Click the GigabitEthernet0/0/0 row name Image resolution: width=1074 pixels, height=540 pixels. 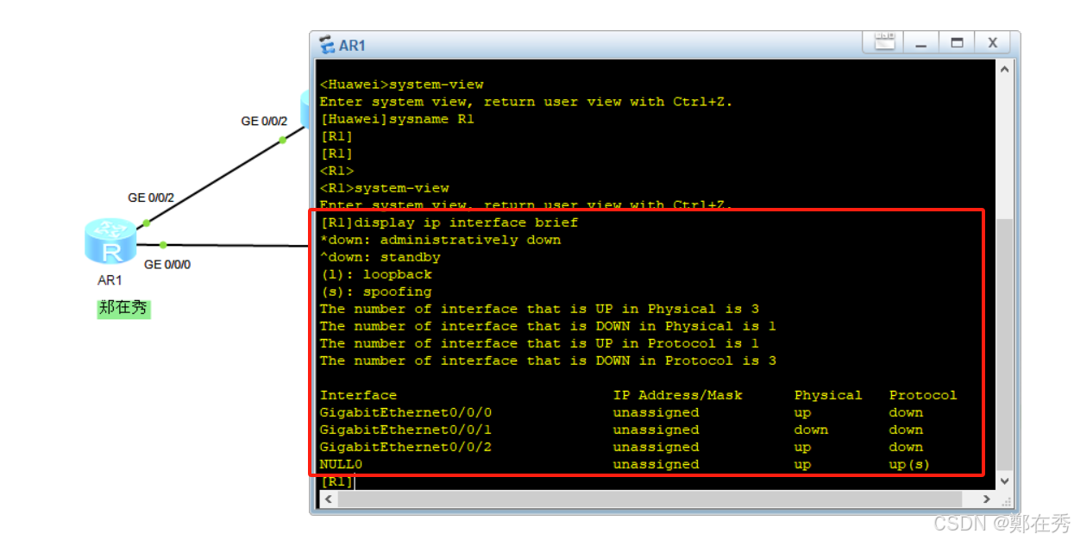[x=405, y=412]
